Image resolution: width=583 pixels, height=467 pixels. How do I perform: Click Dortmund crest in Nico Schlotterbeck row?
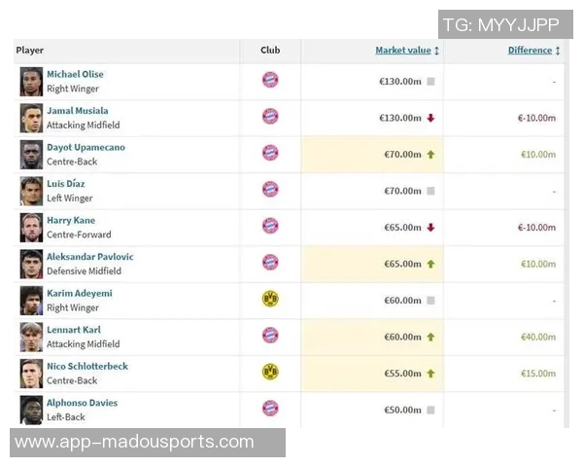(x=270, y=373)
